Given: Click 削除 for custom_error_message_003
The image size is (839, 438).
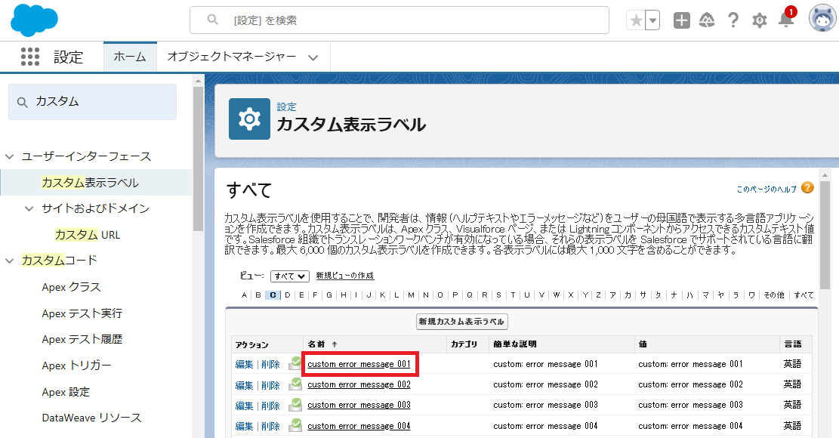Looking at the screenshot, I should 271,406.
